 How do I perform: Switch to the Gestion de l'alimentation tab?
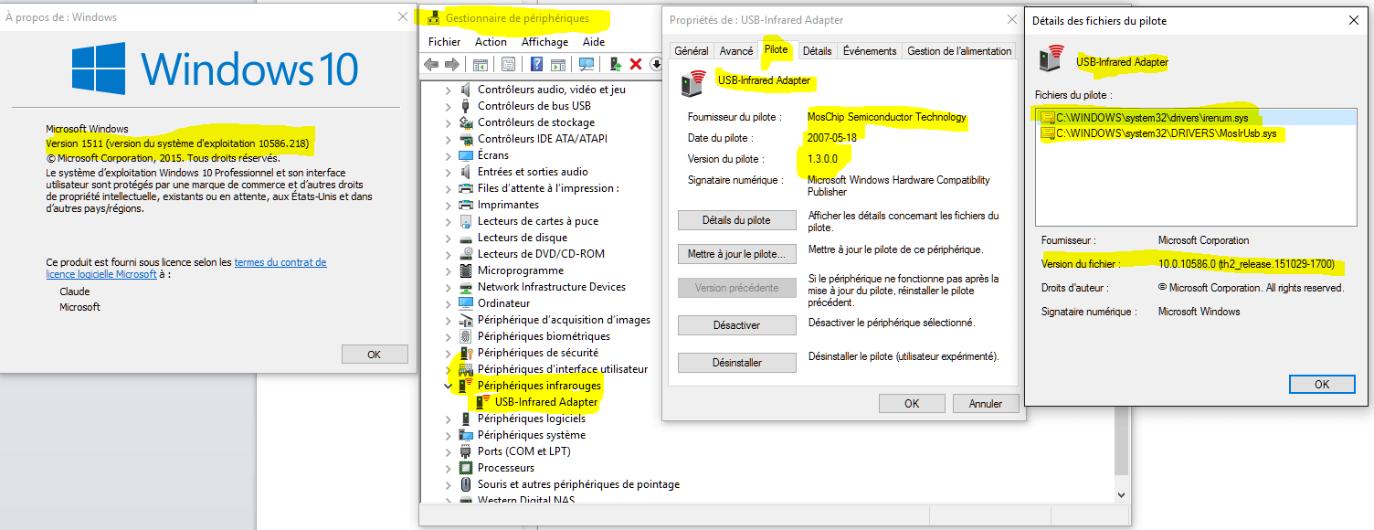point(959,51)
